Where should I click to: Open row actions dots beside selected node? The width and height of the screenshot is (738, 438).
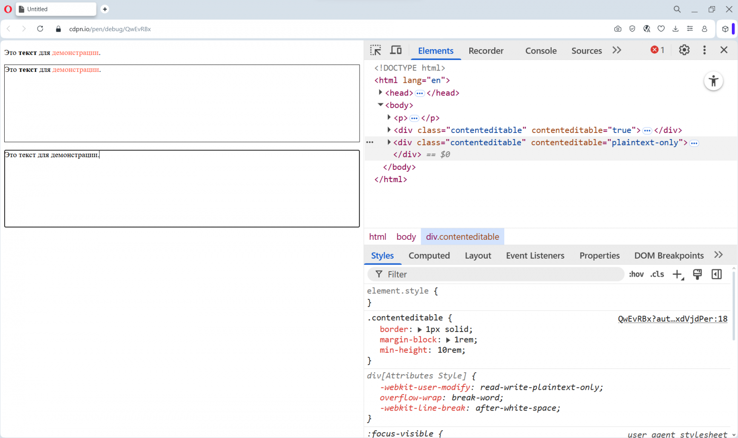click(x=370, y=142)
